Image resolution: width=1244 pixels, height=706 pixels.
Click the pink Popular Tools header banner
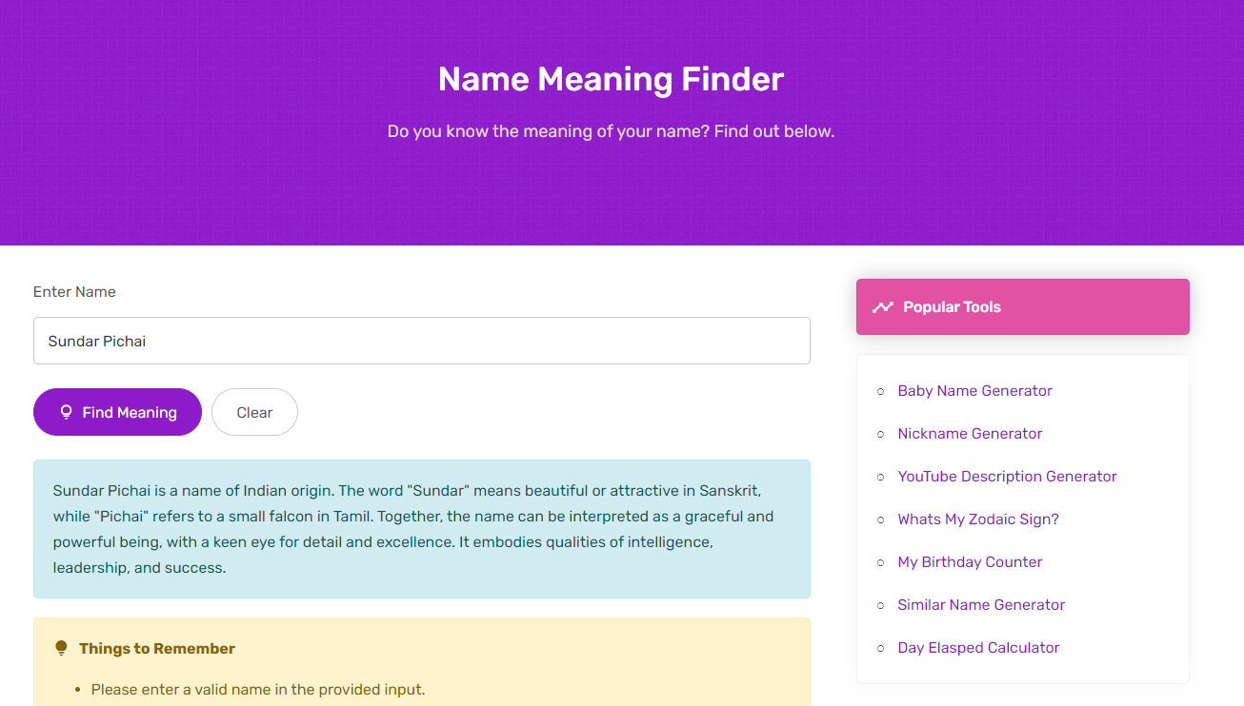coord(1022,306)
